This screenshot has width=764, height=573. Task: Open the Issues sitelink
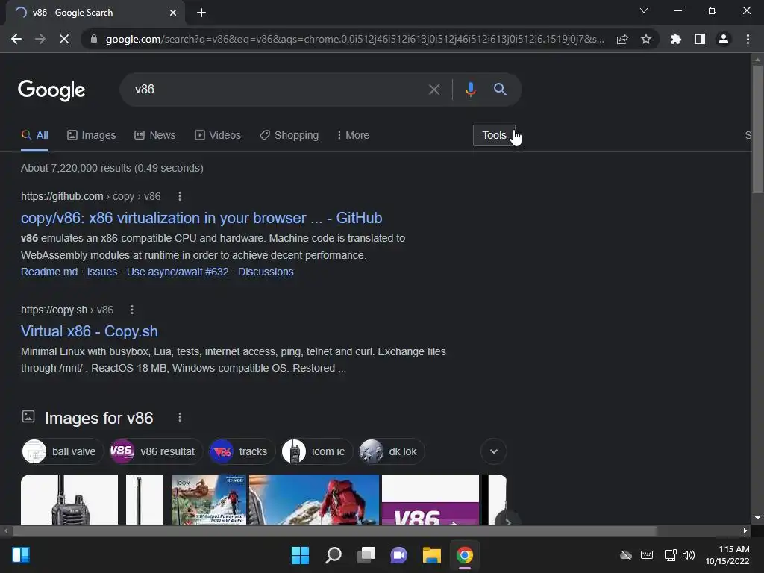[101, 272]
